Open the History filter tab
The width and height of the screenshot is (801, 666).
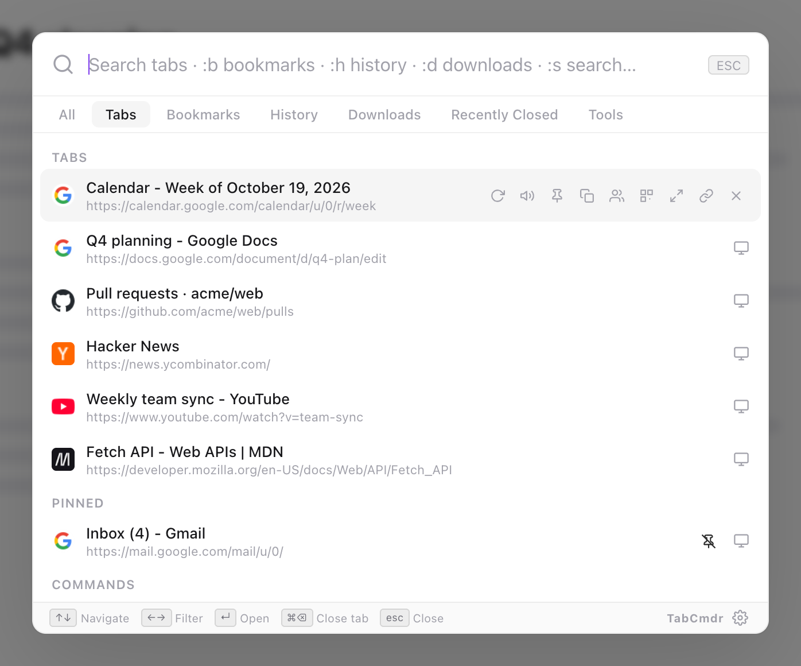(294, 115)
